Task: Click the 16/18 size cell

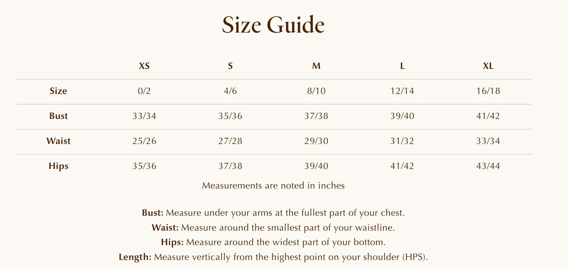Action: 488,91
